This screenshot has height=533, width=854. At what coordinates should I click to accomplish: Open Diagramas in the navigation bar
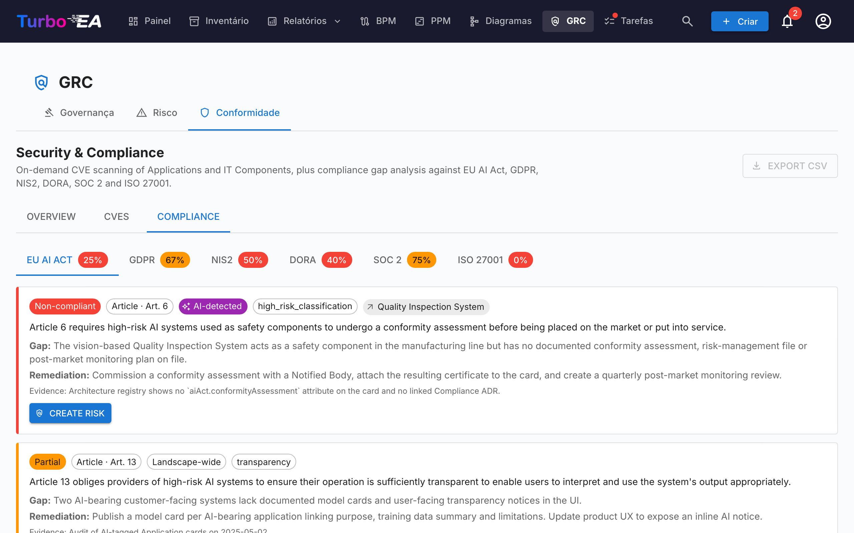click(500, 21)
